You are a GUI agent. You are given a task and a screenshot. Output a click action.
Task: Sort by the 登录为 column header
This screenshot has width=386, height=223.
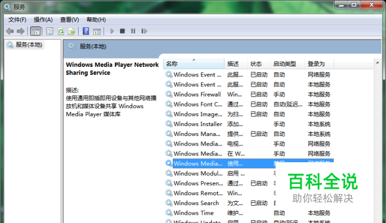click(319, 64)
